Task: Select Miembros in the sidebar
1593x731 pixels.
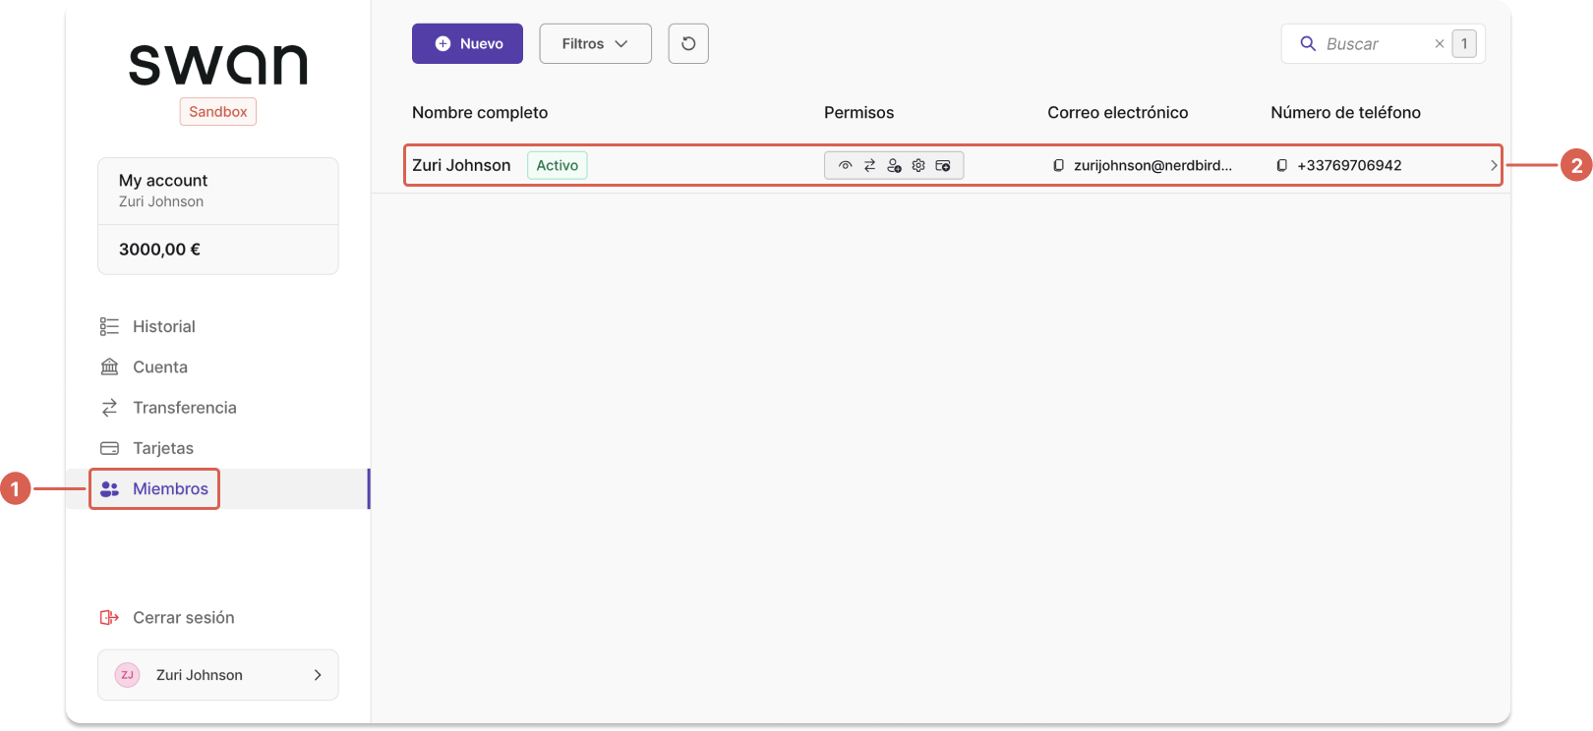Action: click(217, 488)
